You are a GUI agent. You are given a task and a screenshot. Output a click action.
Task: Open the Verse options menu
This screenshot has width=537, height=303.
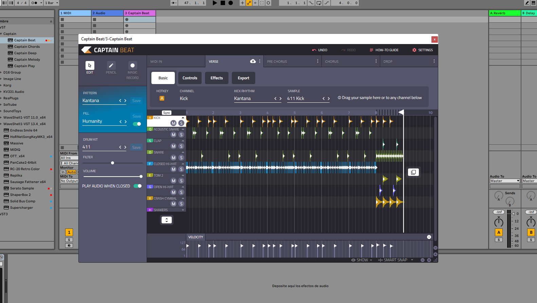[x=260, y=61]
